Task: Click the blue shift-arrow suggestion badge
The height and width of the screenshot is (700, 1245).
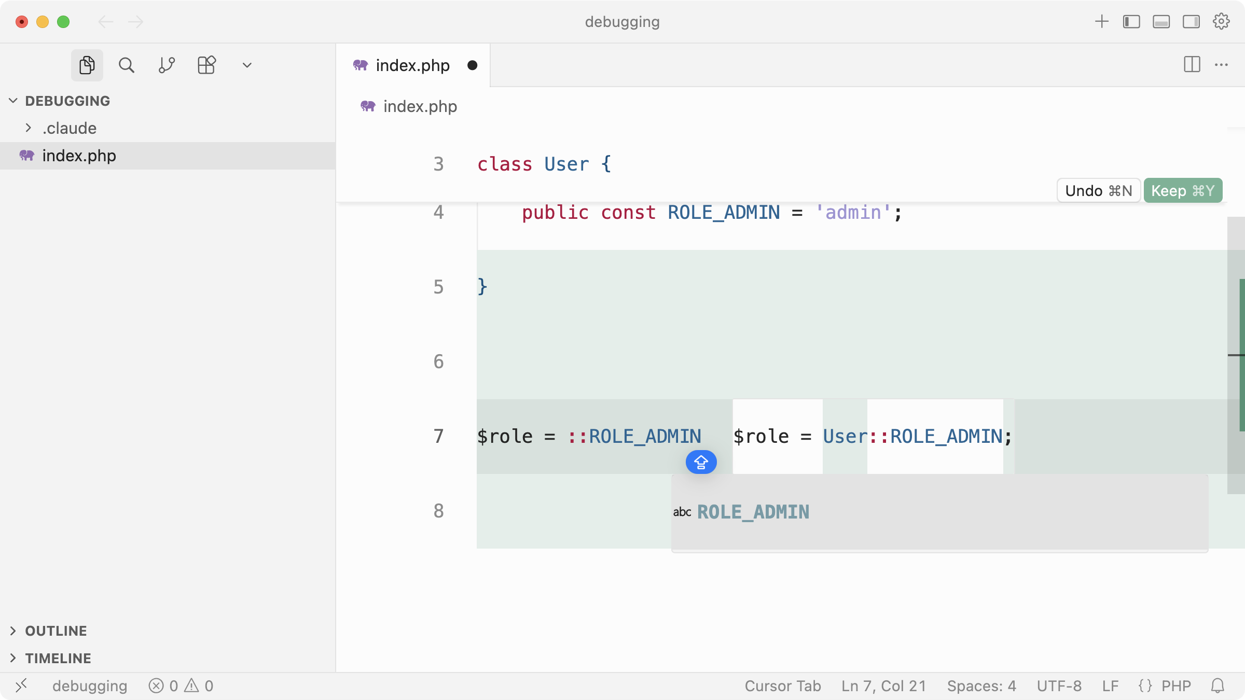Action: point(701,462)
